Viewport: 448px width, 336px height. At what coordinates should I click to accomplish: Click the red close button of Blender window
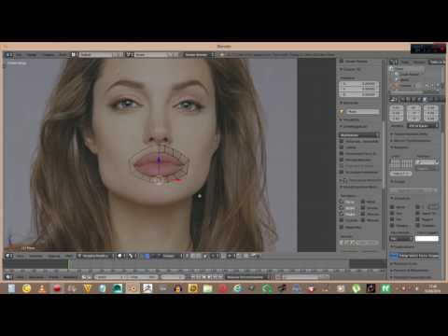point(442,49)
